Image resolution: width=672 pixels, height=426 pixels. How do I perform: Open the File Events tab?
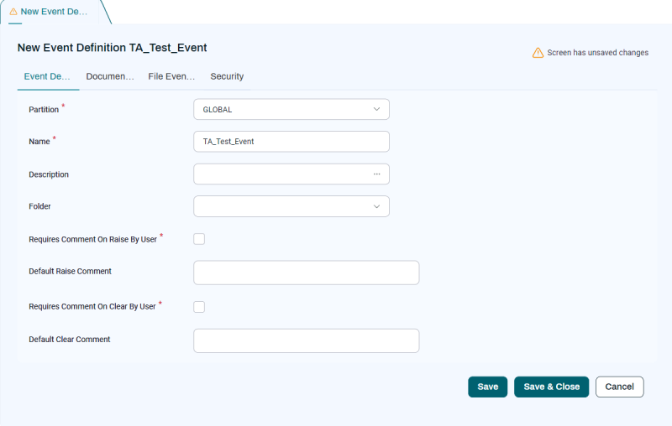coord(171,76)
